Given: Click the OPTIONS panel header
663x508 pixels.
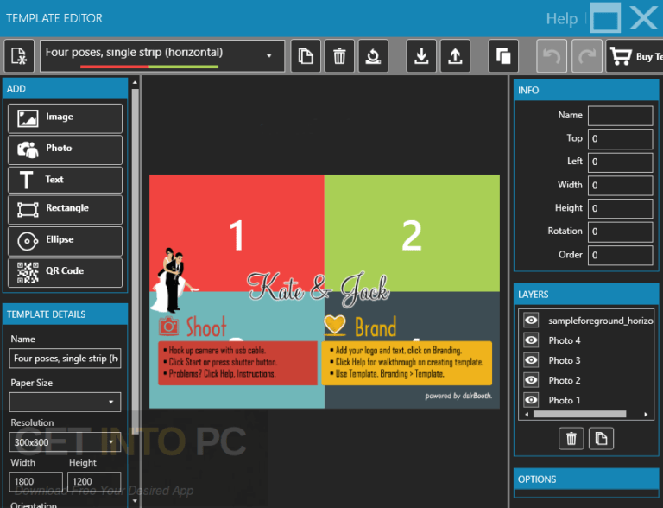Looking at the screenshot, I should point(586,479).
